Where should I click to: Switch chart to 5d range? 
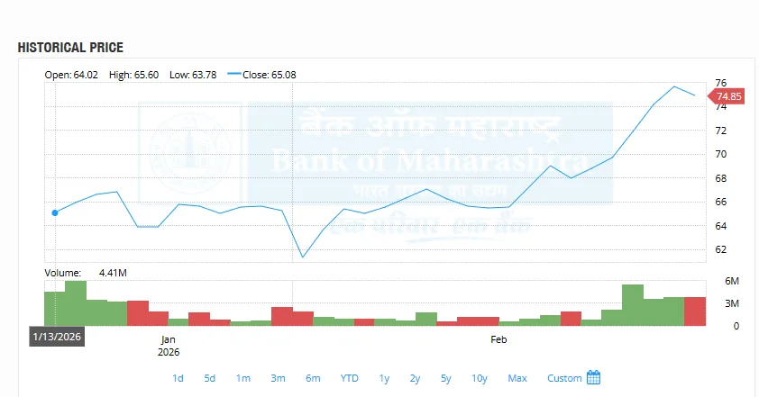point(209,378)
